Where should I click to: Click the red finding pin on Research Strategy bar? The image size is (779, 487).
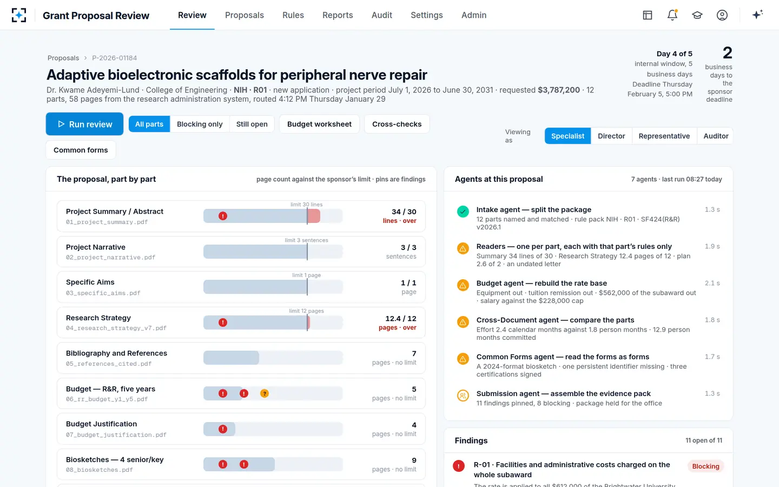point(223,323)
